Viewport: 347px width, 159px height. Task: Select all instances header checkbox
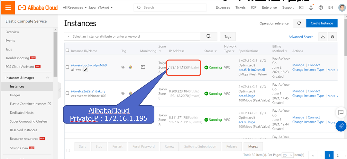(x=67, y=51)
